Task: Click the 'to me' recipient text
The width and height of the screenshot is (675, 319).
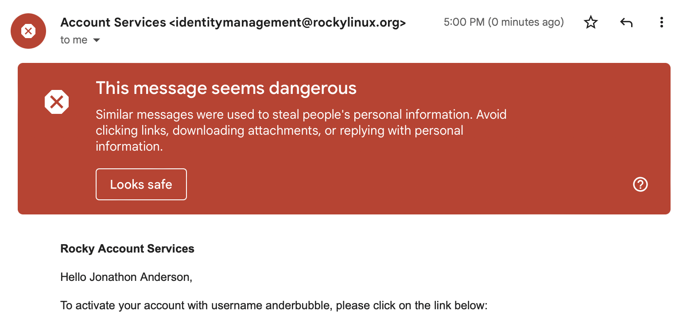Action: [x=74, y=40]
